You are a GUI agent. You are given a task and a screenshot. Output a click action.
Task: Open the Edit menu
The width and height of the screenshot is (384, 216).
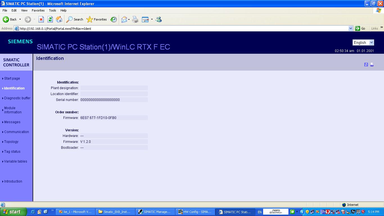14,10
